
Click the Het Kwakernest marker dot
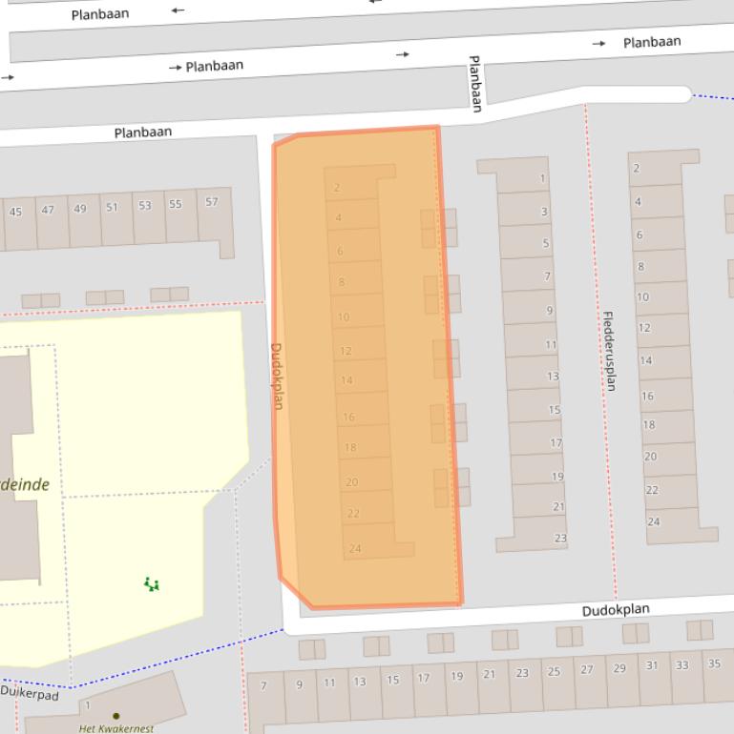coord(116,715)
